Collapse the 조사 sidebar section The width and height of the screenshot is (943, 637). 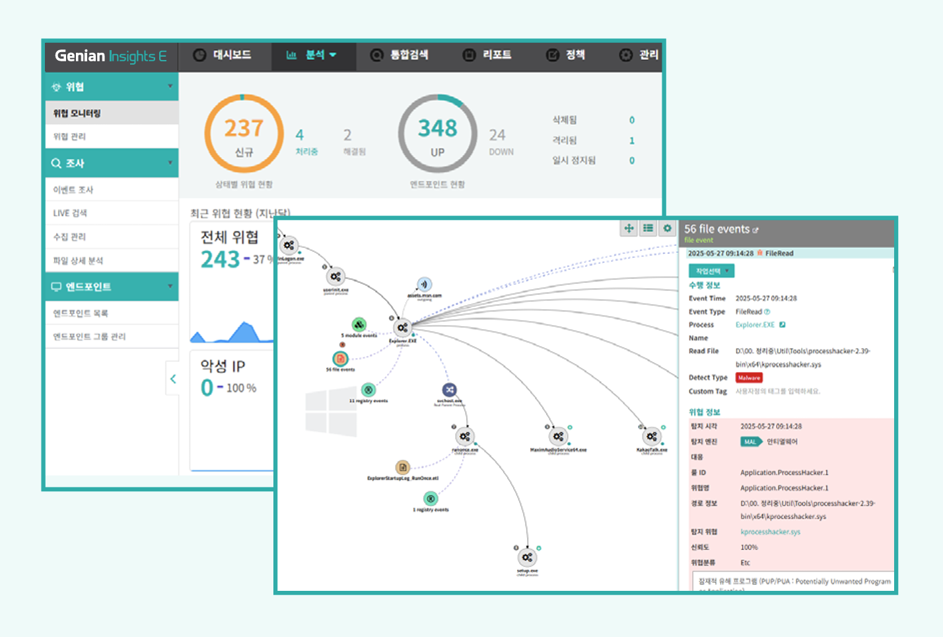[170, 163]
